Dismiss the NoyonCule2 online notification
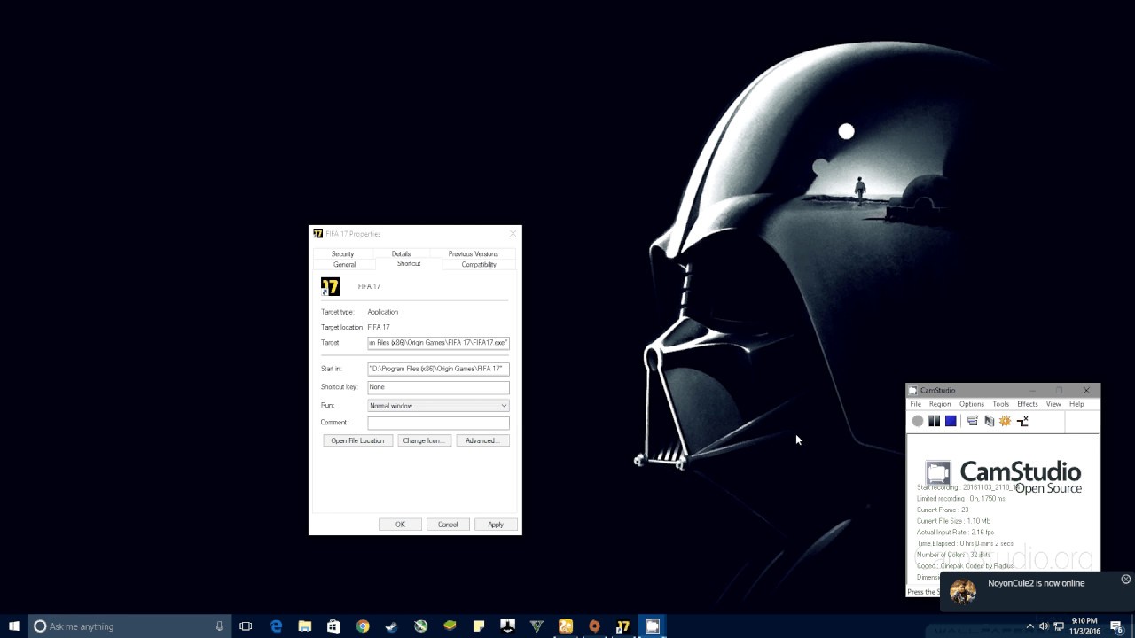1135x638 pixels. coord(1126,580)
